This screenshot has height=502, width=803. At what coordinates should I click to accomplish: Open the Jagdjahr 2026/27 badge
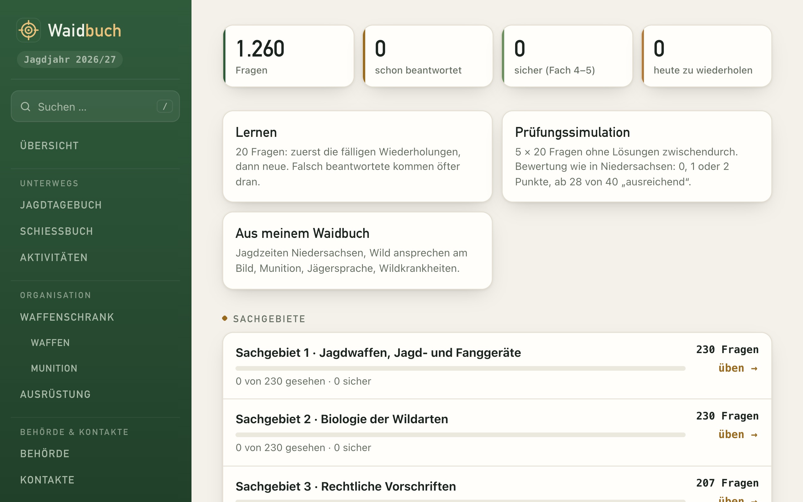(x=70, y=59)
